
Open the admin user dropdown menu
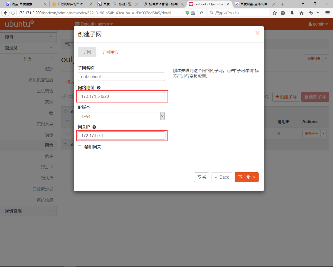pos(318,24)
